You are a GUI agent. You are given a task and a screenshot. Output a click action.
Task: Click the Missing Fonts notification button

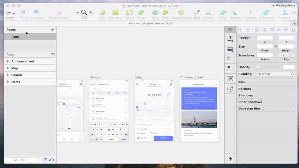pos(284,5)
